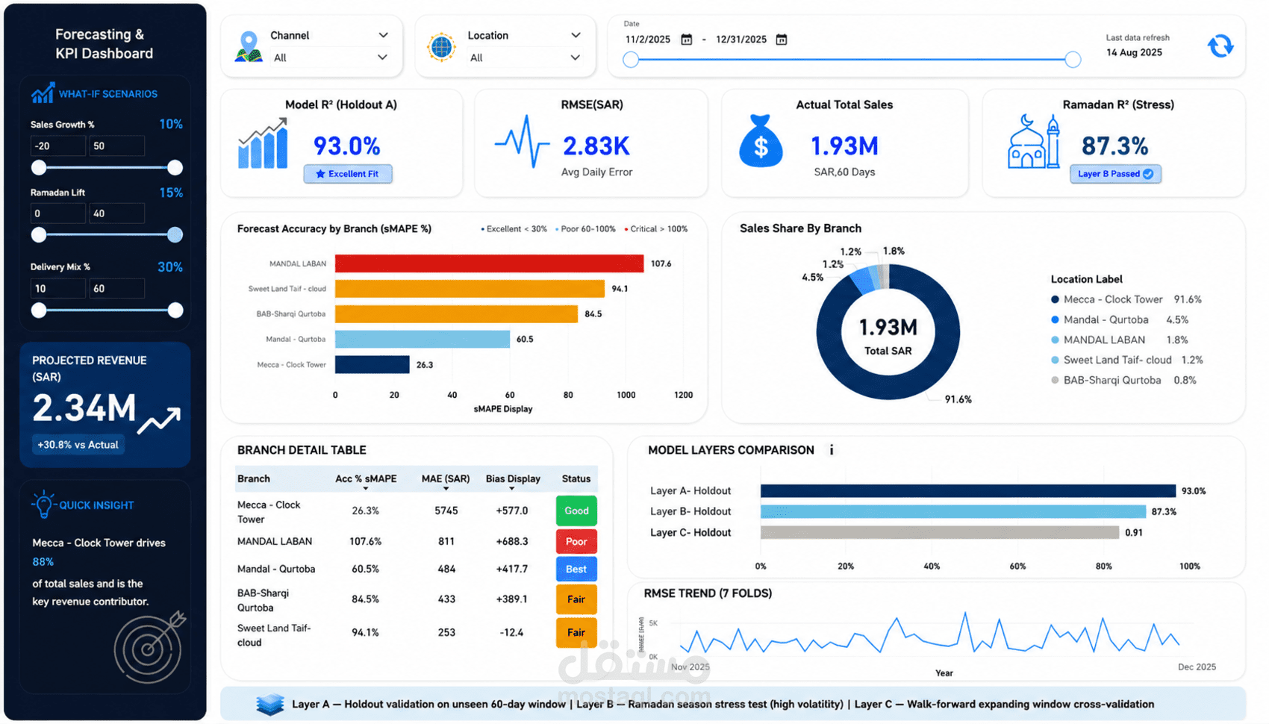Click the Layer C- Holdout gray bar

[940, 532]
